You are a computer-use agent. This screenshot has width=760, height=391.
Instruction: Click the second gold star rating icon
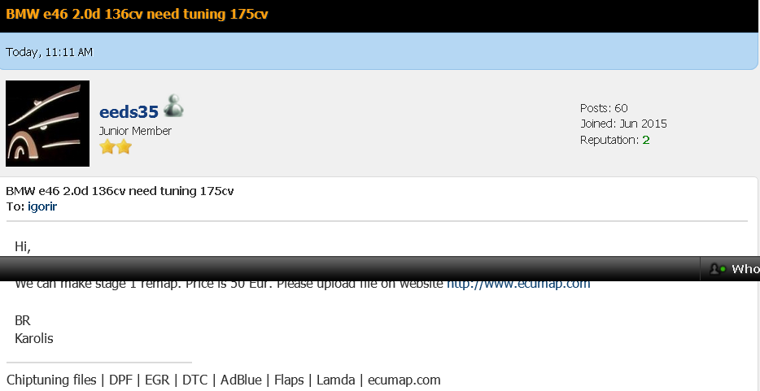(124, 146)
